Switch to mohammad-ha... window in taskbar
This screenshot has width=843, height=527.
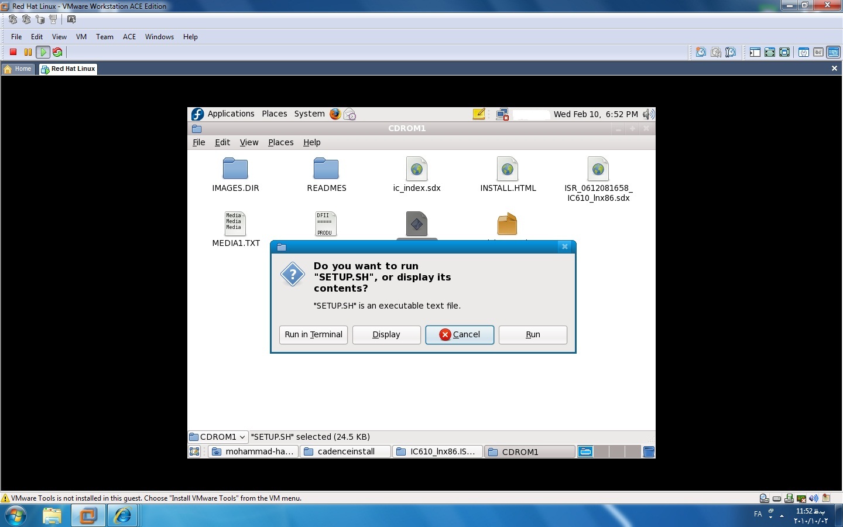253,451
